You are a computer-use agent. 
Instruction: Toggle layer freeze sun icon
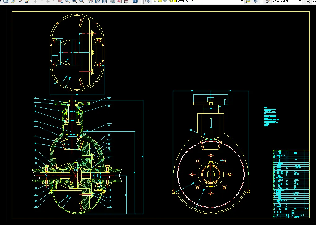click(160, 1)
